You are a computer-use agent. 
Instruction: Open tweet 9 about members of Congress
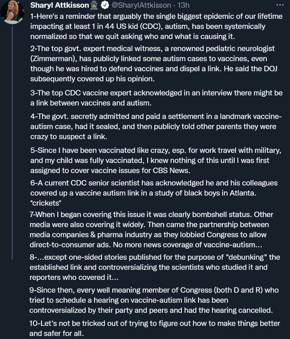[x=154, y=300]
